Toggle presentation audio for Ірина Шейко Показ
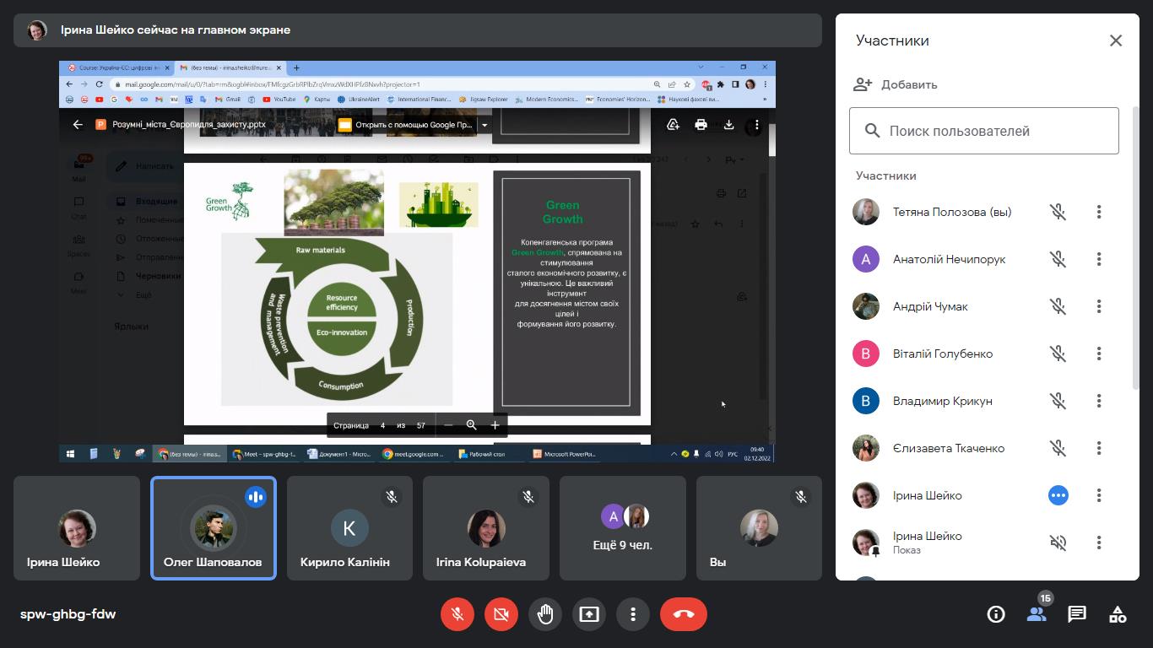 click(1058, 543)
